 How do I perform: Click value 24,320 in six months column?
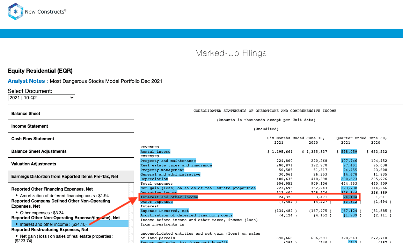286,197
